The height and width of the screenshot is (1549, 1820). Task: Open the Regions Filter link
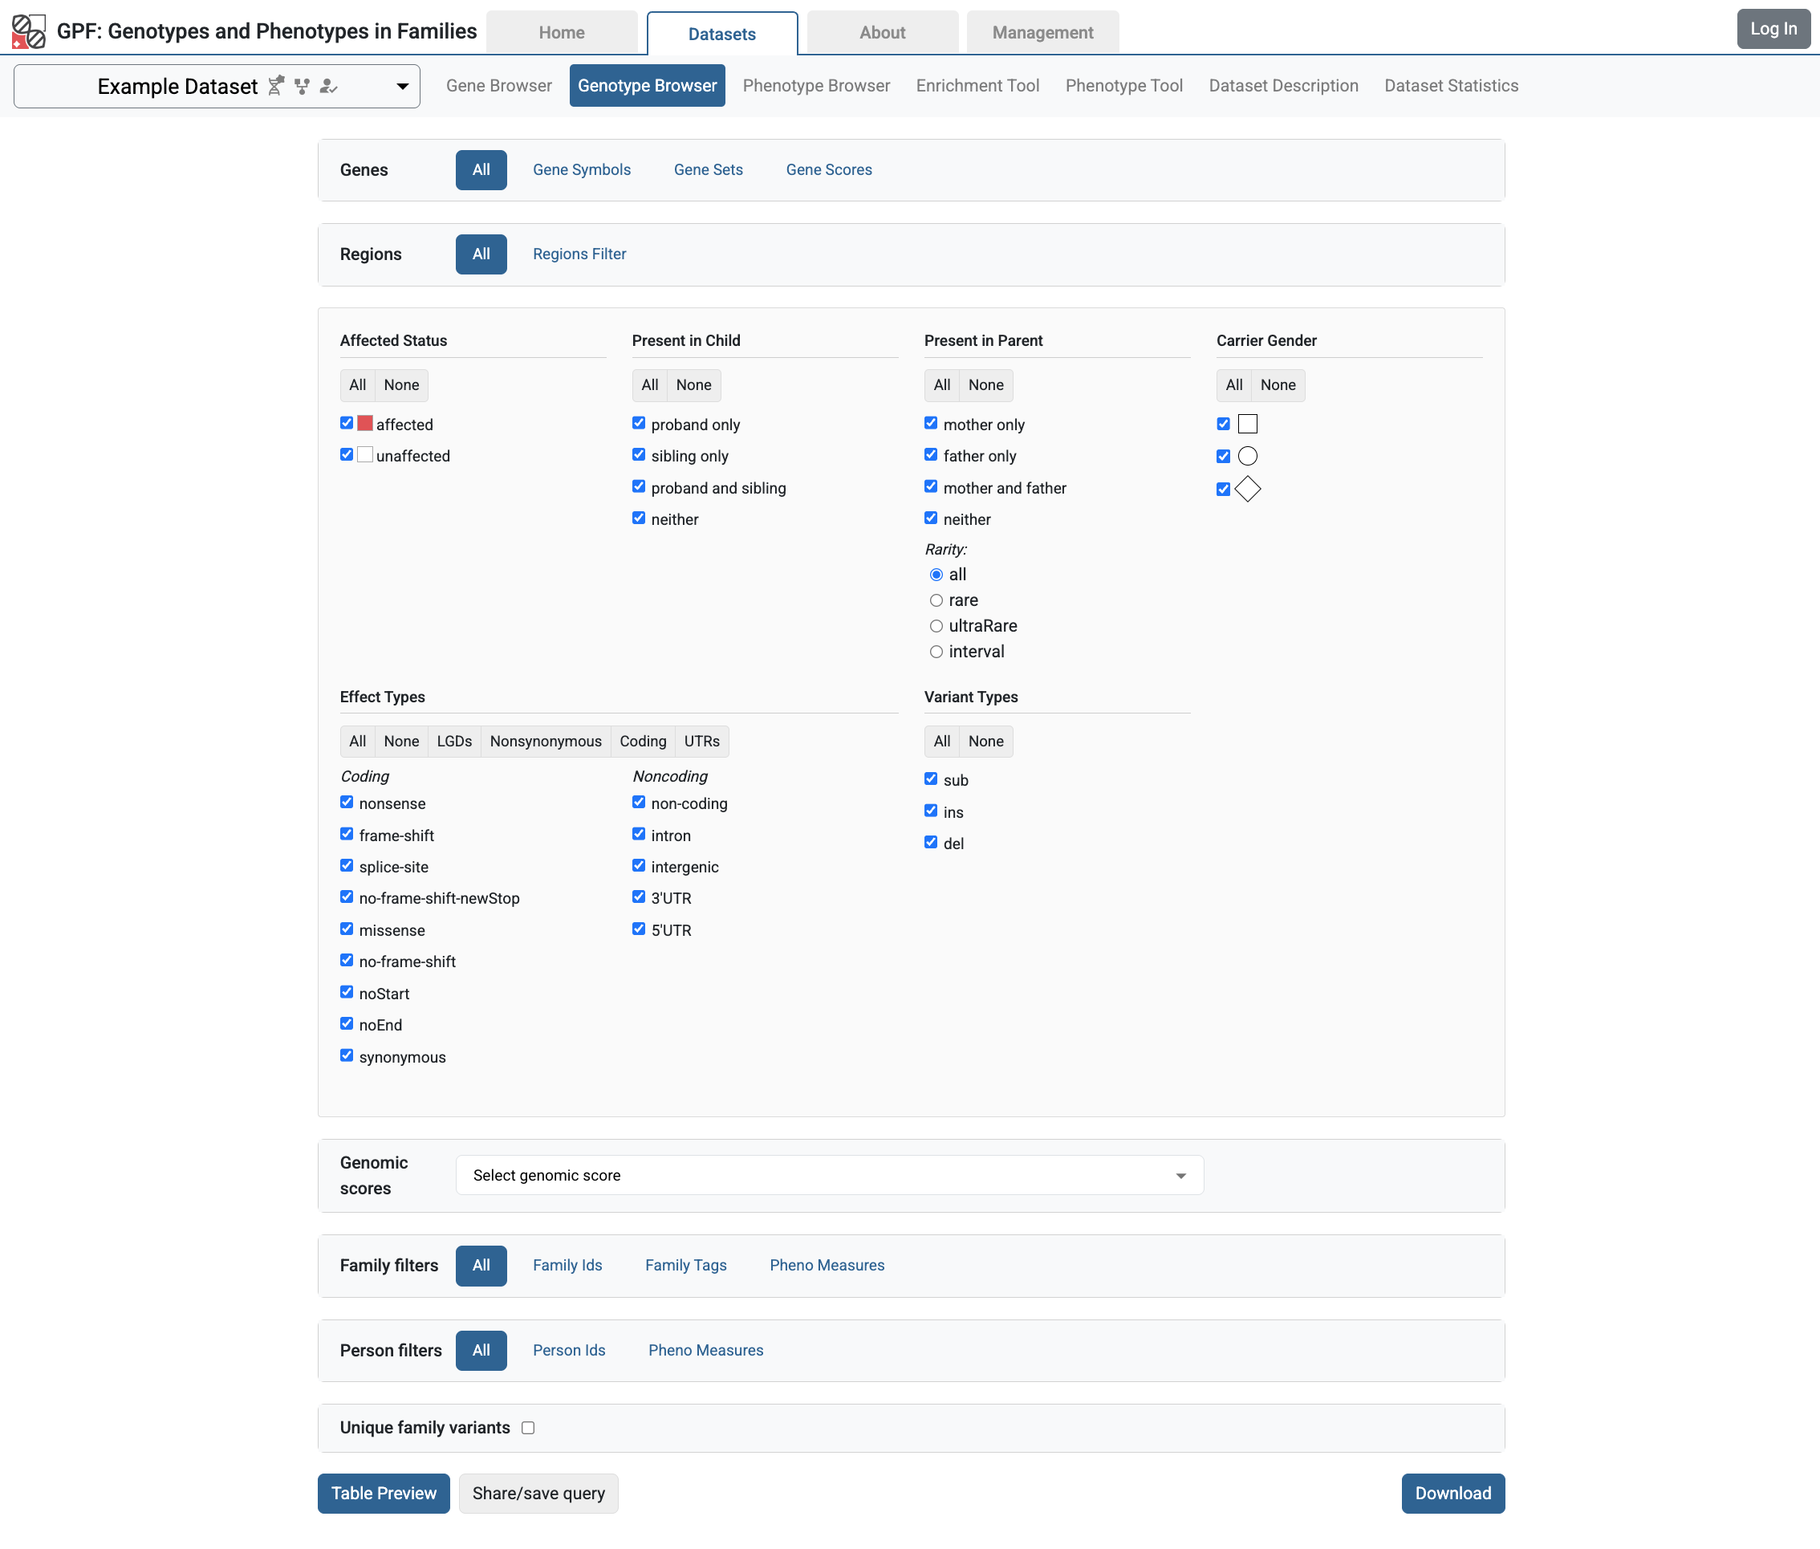[579, 254]
